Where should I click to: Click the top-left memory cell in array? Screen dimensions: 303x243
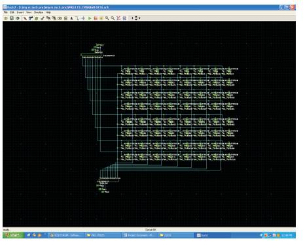point(128,71)
